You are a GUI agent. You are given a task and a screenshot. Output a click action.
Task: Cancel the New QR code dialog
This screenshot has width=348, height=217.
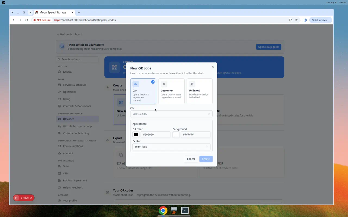tap(191, 159)
